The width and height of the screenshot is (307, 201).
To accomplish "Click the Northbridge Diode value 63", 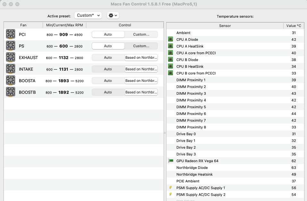I will [294, 168].
